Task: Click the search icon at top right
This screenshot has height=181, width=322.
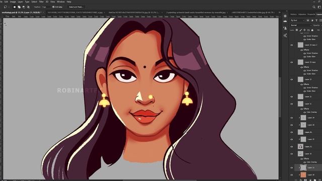Action: click(x=314, y=7)
